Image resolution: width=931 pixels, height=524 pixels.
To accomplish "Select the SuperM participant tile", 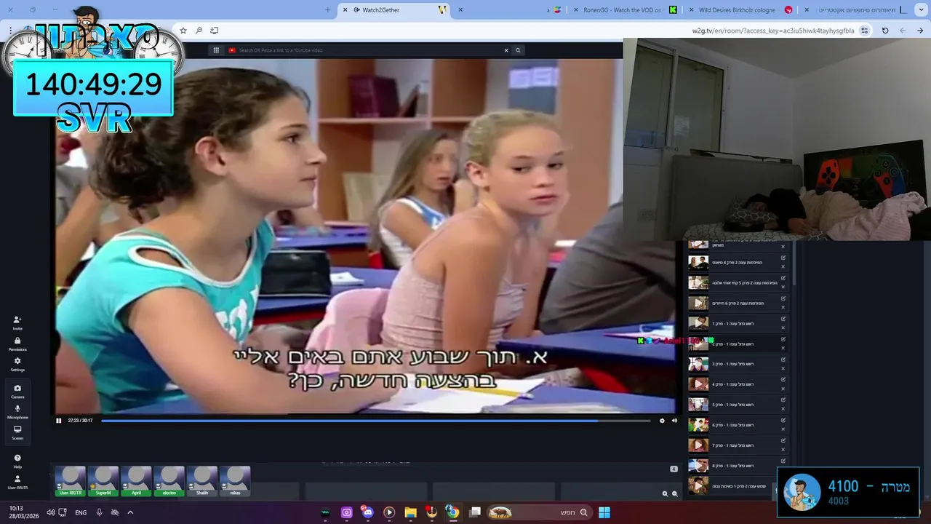I will click(x=103, y=482).
